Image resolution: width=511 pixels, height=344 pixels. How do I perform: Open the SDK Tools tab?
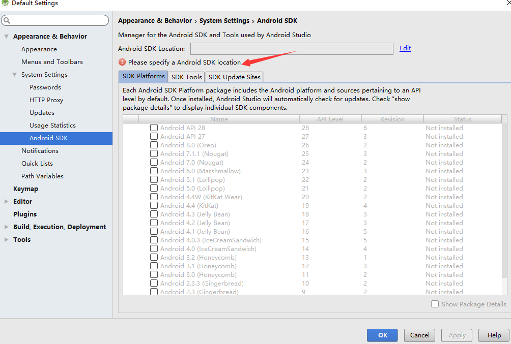click(x=187, y=77)
